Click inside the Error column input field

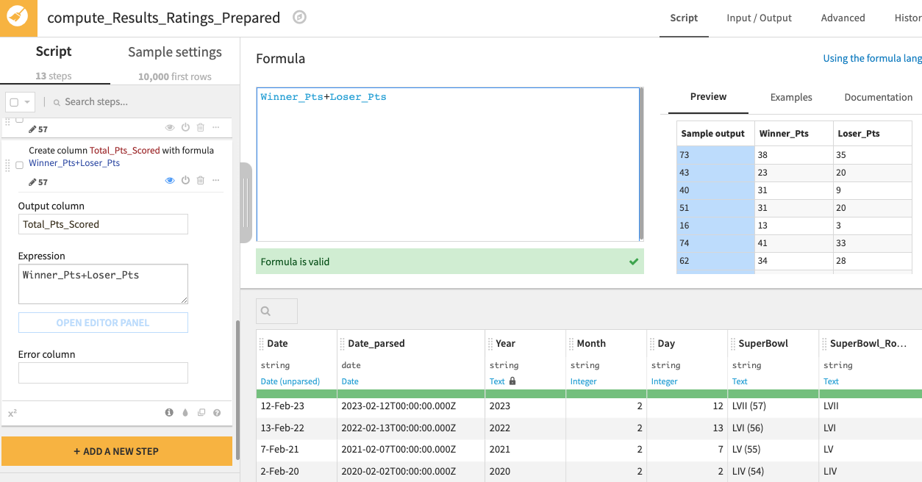103,373
